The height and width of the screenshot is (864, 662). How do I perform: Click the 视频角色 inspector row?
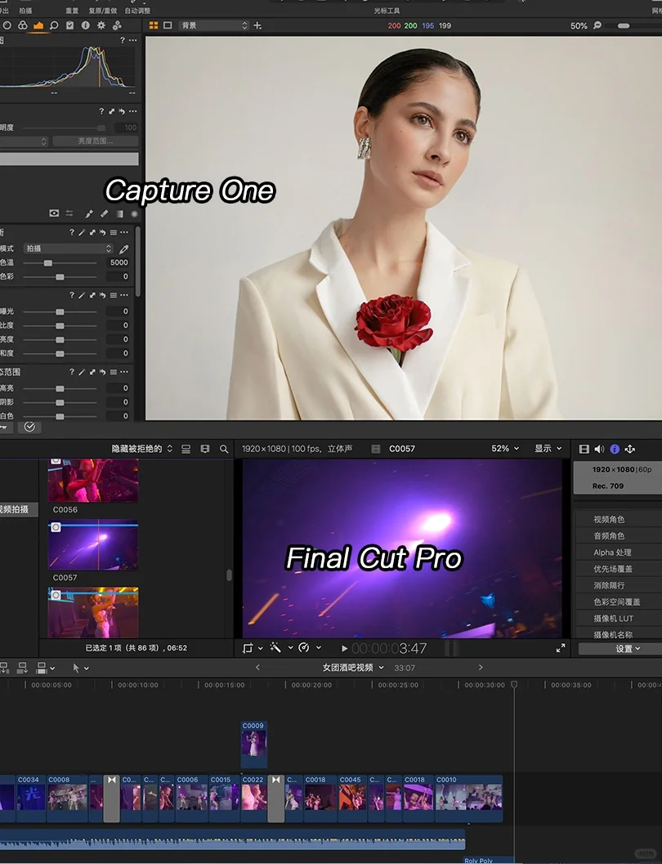619,519
